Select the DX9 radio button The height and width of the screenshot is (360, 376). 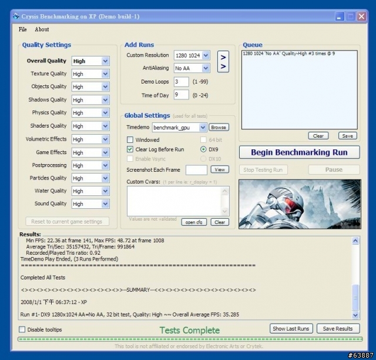203,149
